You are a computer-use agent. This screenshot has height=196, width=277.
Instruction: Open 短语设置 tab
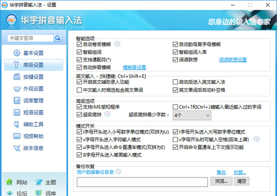pyautogui.click(x=34, y=113)
